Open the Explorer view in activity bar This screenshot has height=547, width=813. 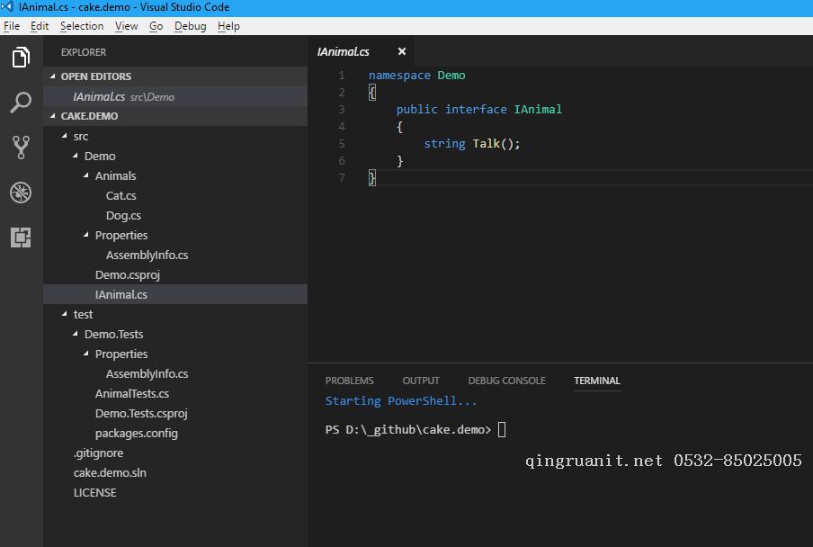[x=21, y=58]
